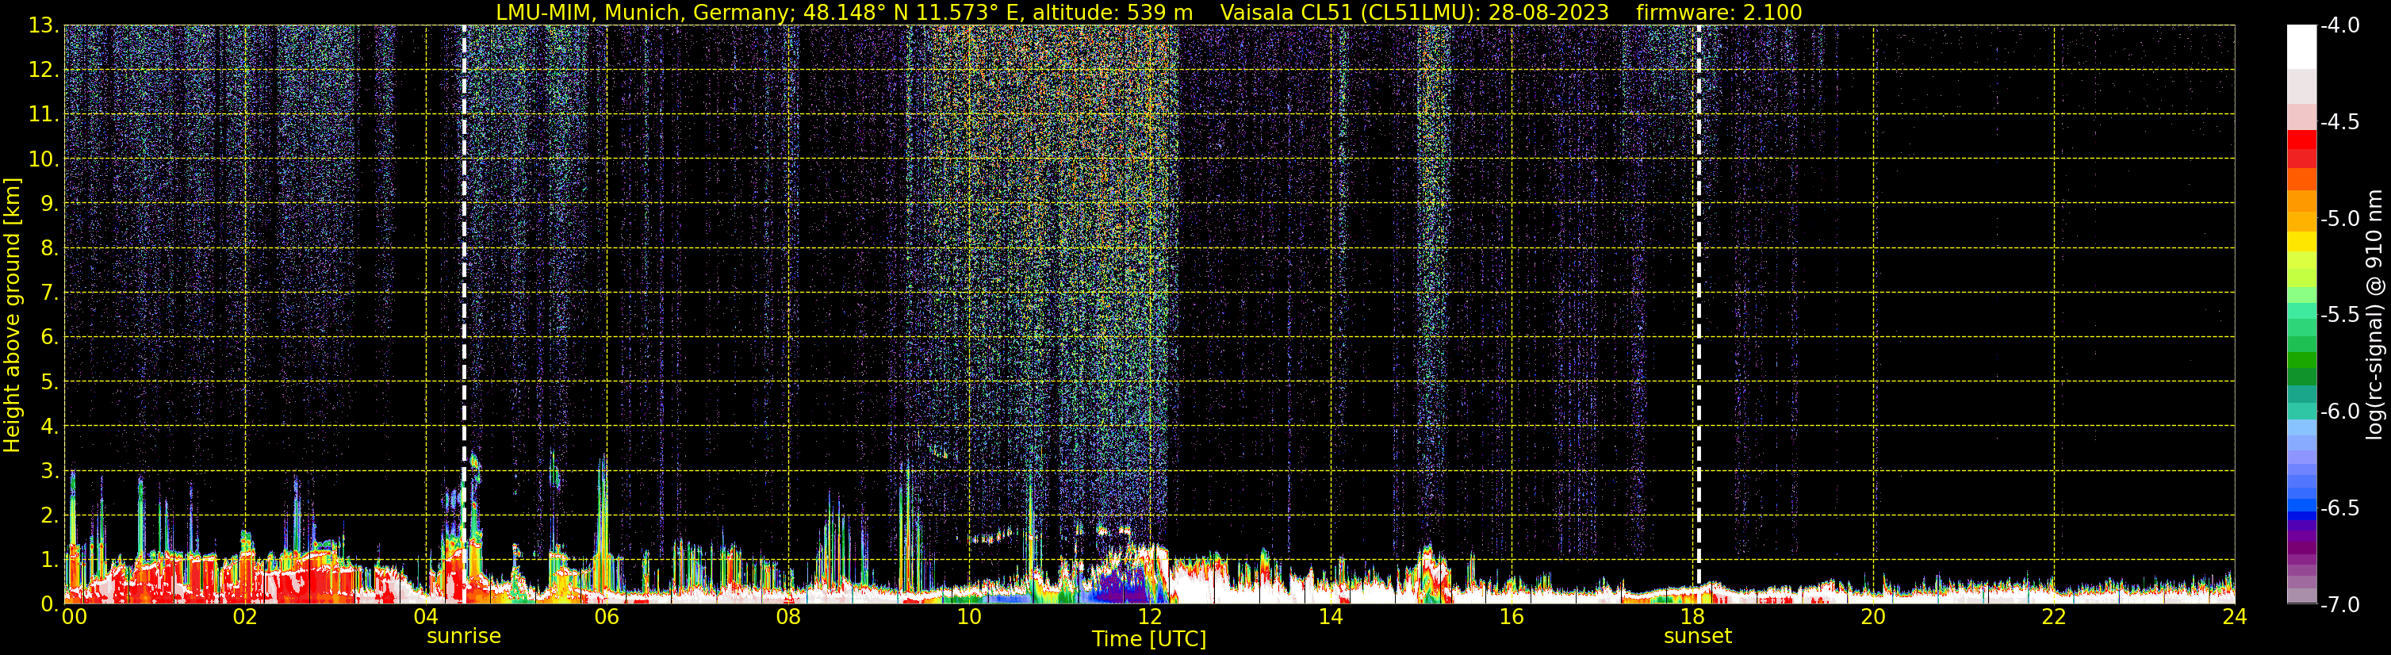2391x655 pixels.
Task: Click the '4.' tick on the height axis
Action: pyautogui.click(x=49, y=426)
